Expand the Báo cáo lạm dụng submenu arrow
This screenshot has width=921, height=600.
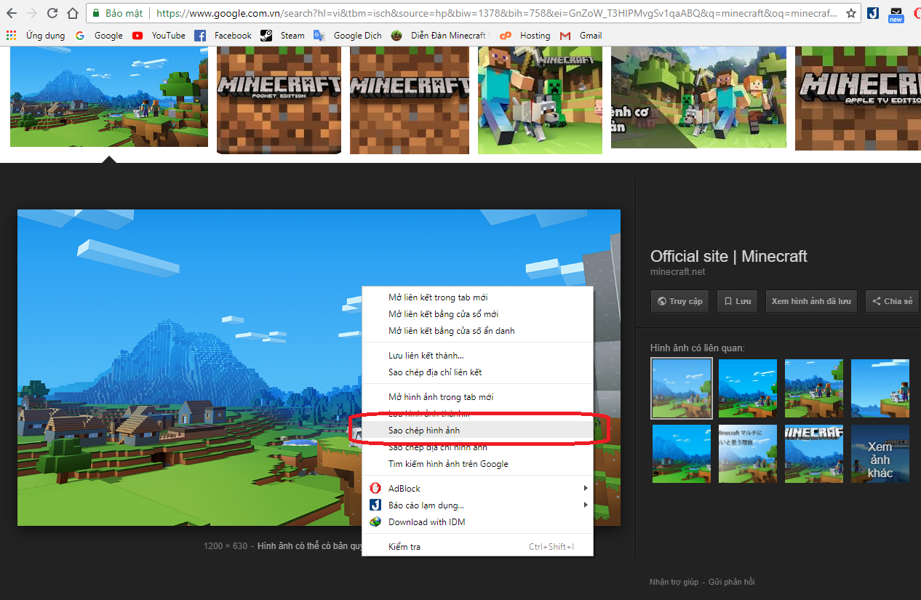pyautogui.click(x=585, y=505)
